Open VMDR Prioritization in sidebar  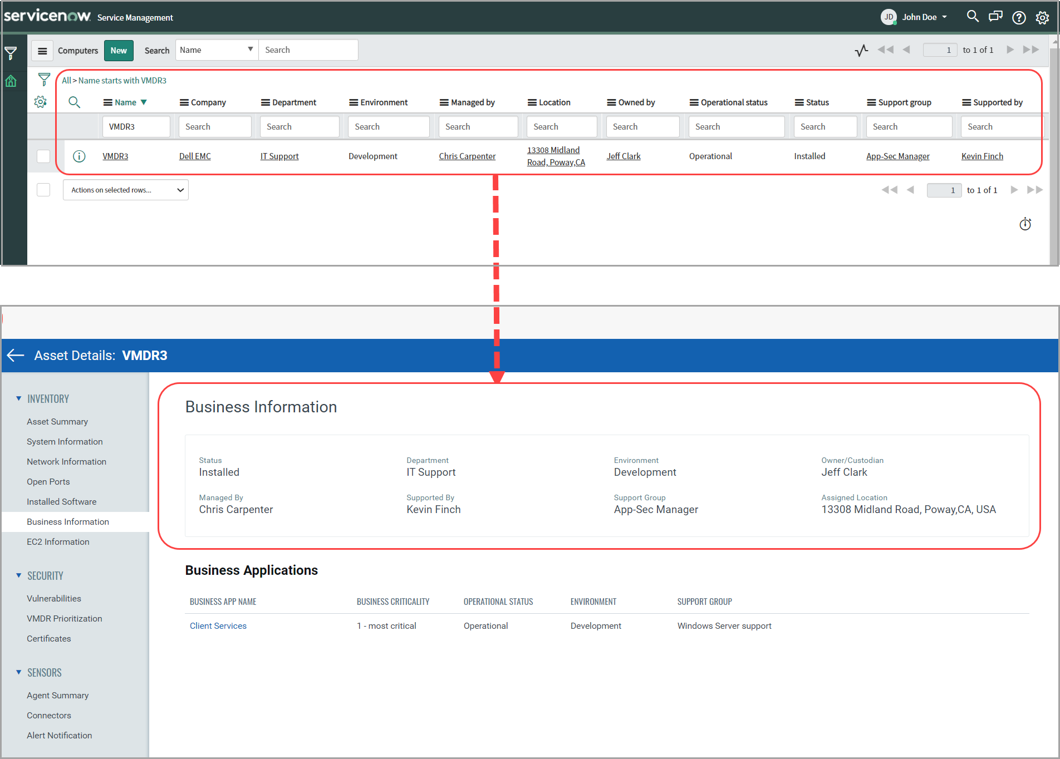pos(65,619)
